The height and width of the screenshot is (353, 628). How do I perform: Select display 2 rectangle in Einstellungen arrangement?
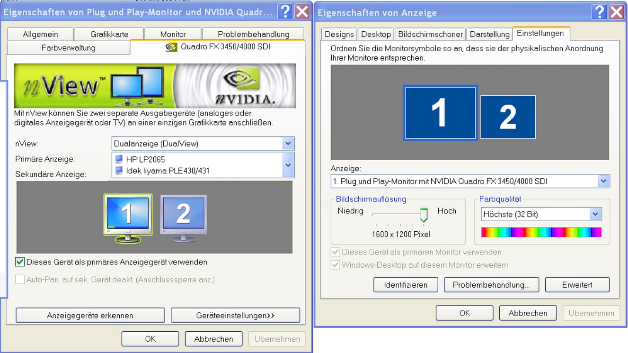tap(508, 117)
